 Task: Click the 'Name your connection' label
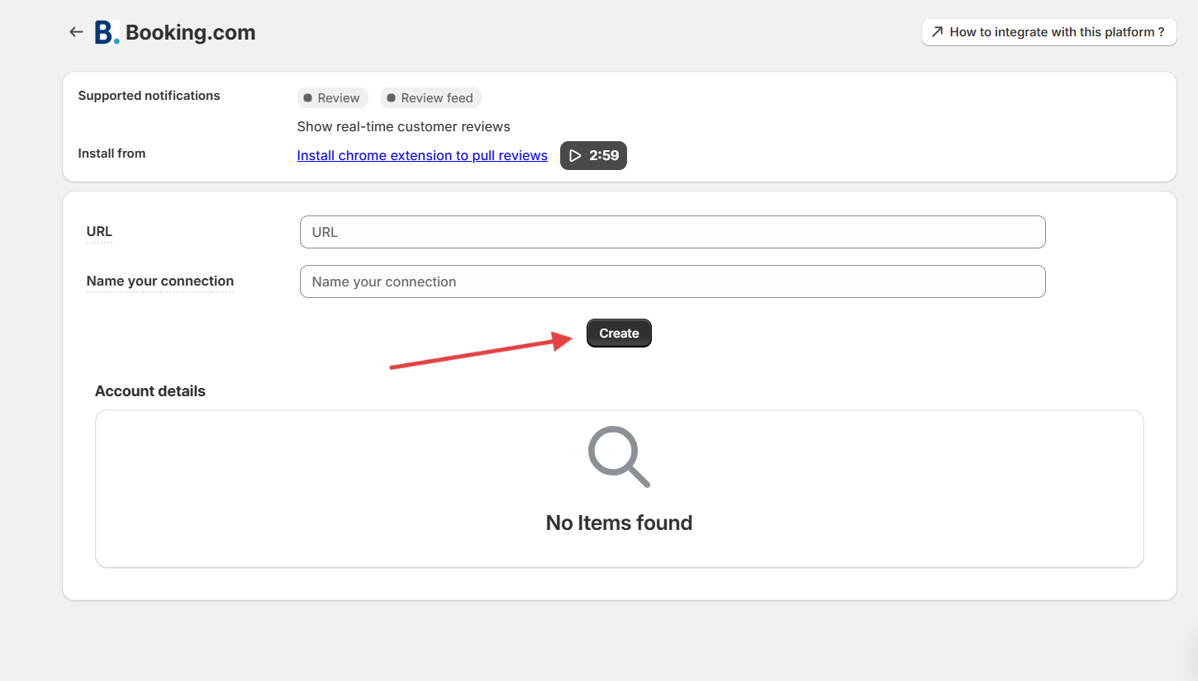click(160, 281)
